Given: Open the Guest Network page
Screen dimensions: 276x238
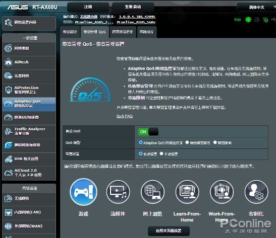Looking at the screenshot, I should click(29, 76).
